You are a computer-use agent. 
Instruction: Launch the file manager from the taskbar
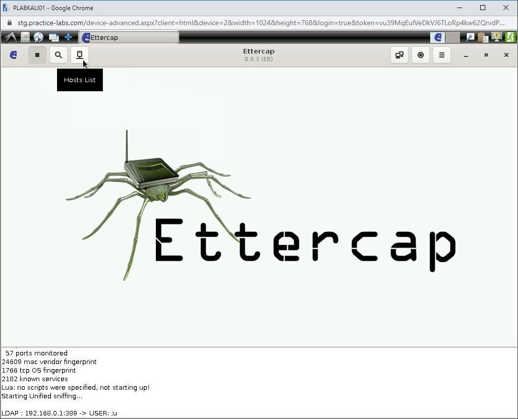click(25, 37)
